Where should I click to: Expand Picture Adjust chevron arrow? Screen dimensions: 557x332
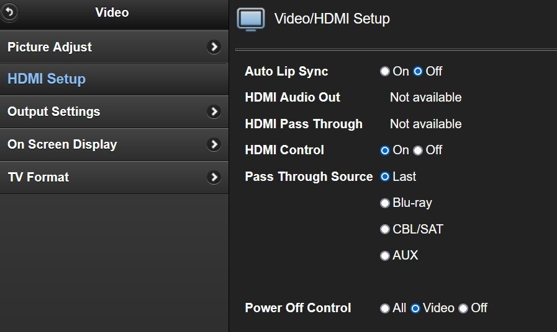point(214,47)
